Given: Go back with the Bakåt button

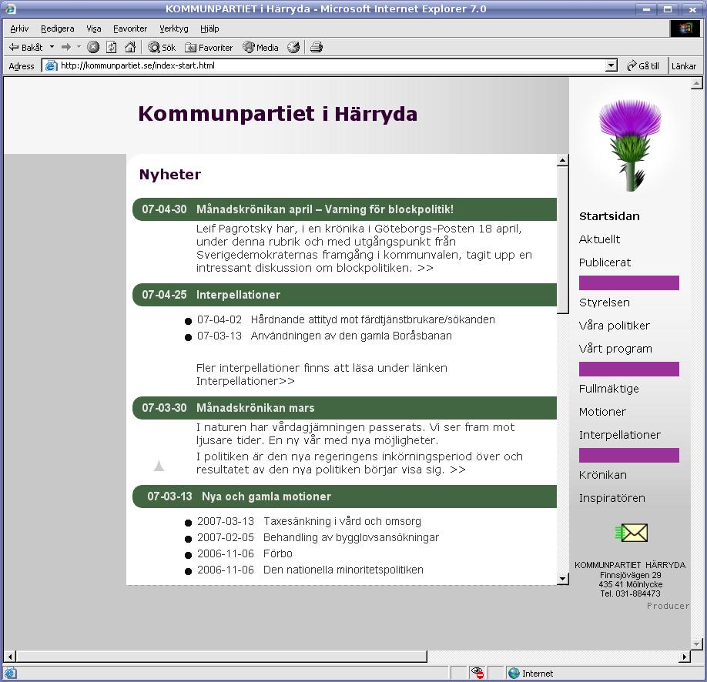Looking at the screenshot, I should 25,47.
